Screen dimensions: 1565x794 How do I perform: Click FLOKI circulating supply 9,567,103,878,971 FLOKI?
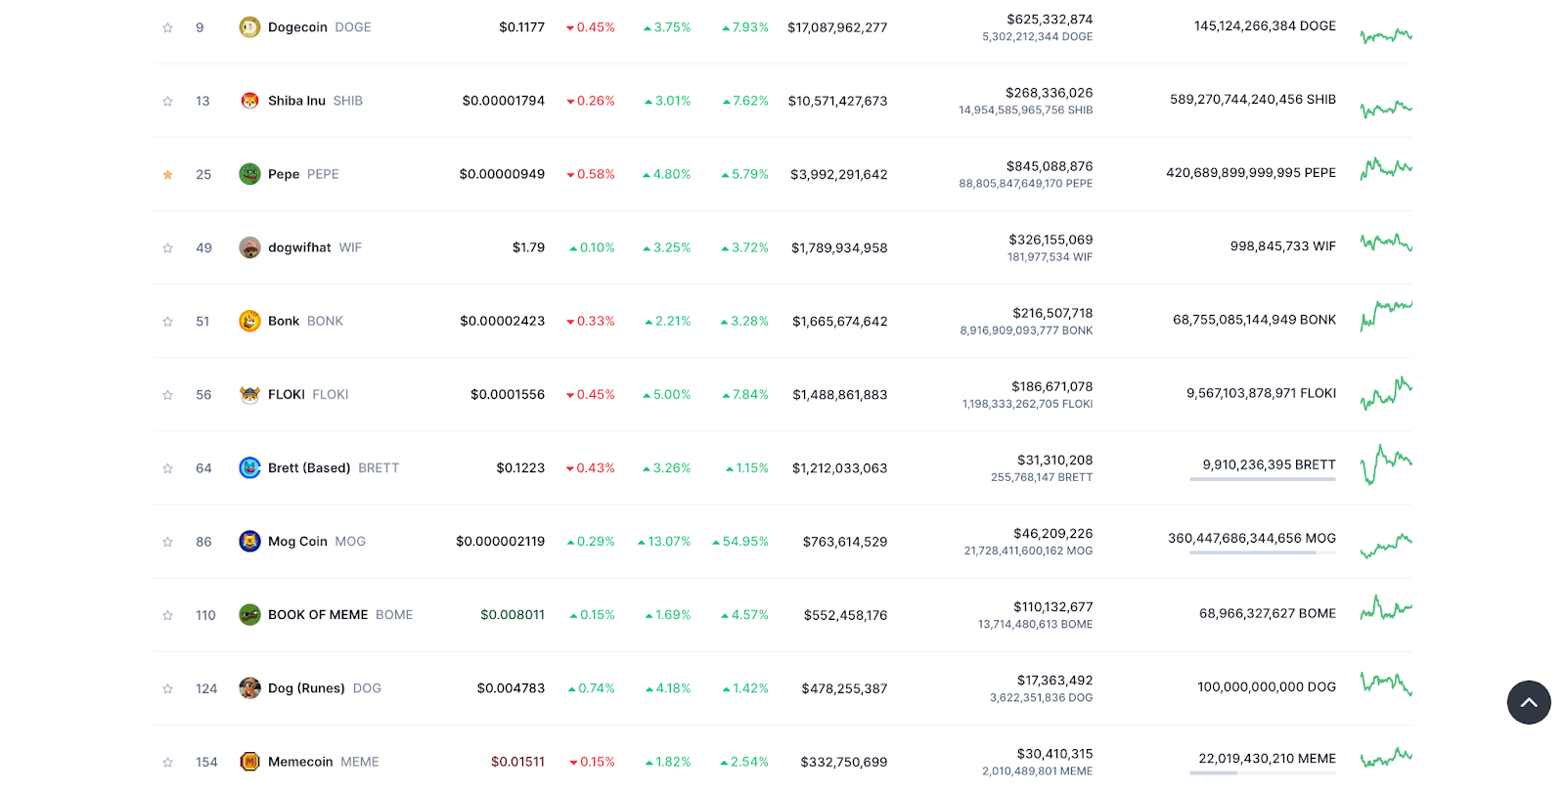point(1262,393)
